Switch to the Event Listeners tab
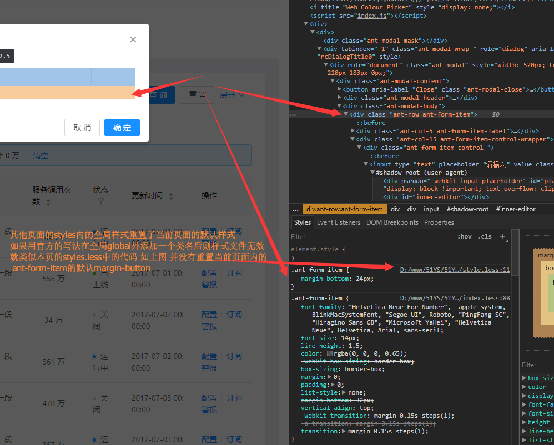This screenshot has width=554, height=445. (x=339, y=222)
